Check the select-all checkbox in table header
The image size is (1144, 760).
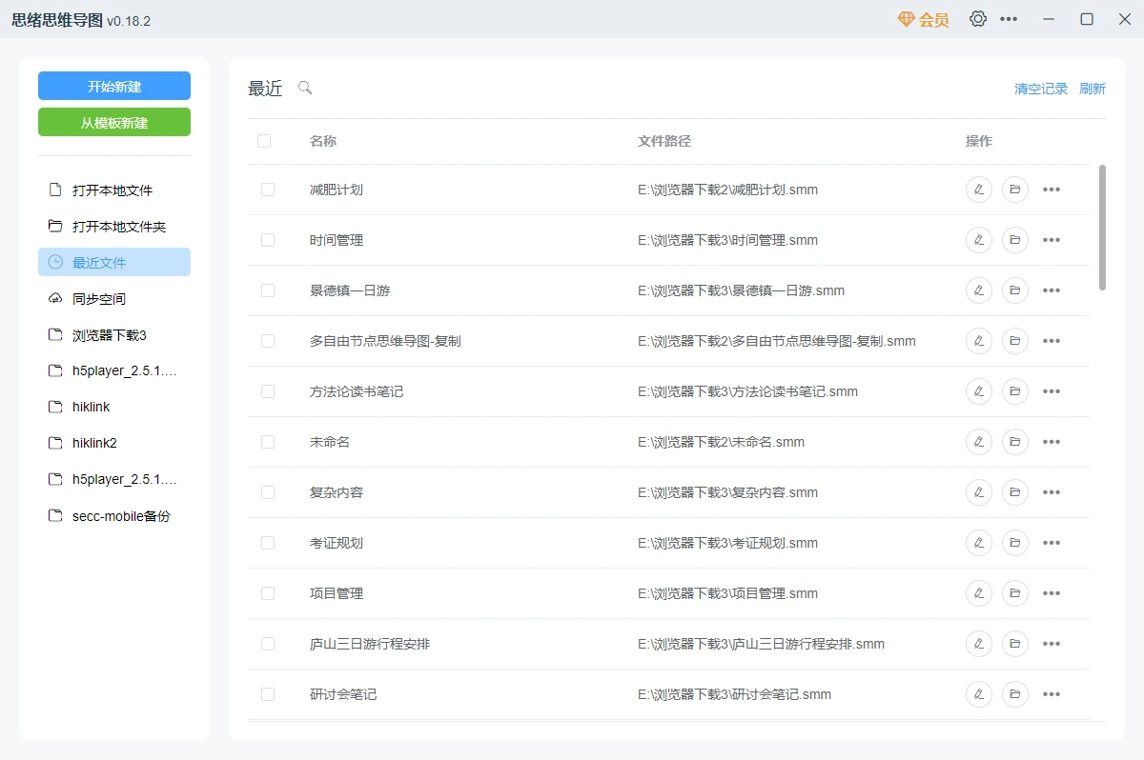pos(264,141)
